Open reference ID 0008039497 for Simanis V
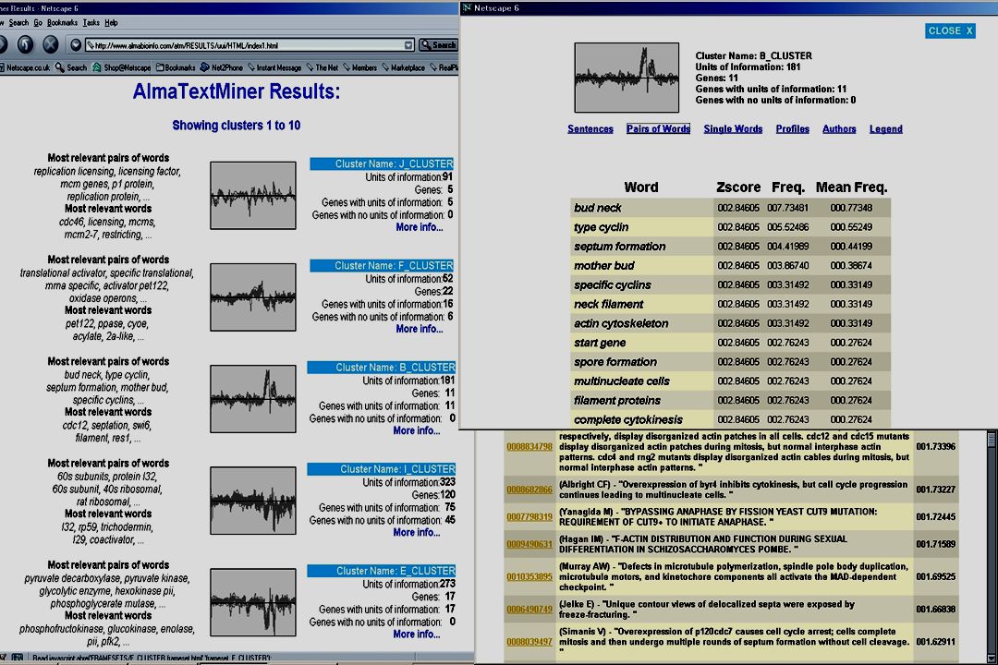Viewport: 998px width, 665px height. tap(529, 642)
